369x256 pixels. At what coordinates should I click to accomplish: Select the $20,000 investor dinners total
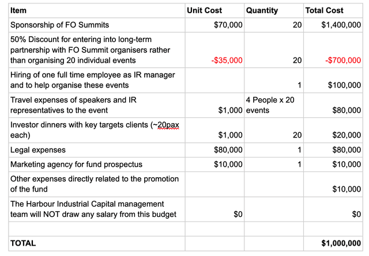(x=346, y=135)
